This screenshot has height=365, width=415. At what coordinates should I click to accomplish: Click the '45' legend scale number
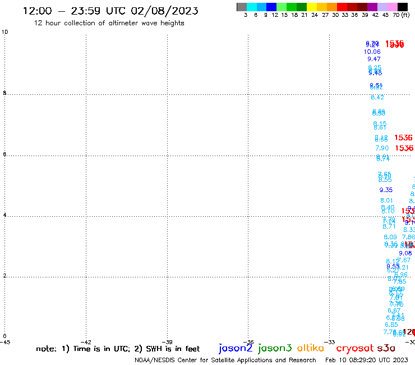tap(385, 15)
